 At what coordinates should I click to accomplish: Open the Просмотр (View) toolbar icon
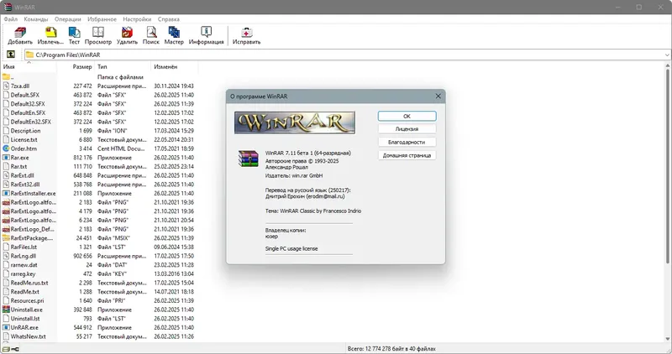point(98,33)
